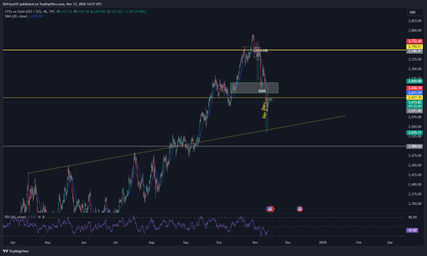Click the gray 2,611.06 price label
The height and width of the screenshot is (256, 427).
[415, 111]
